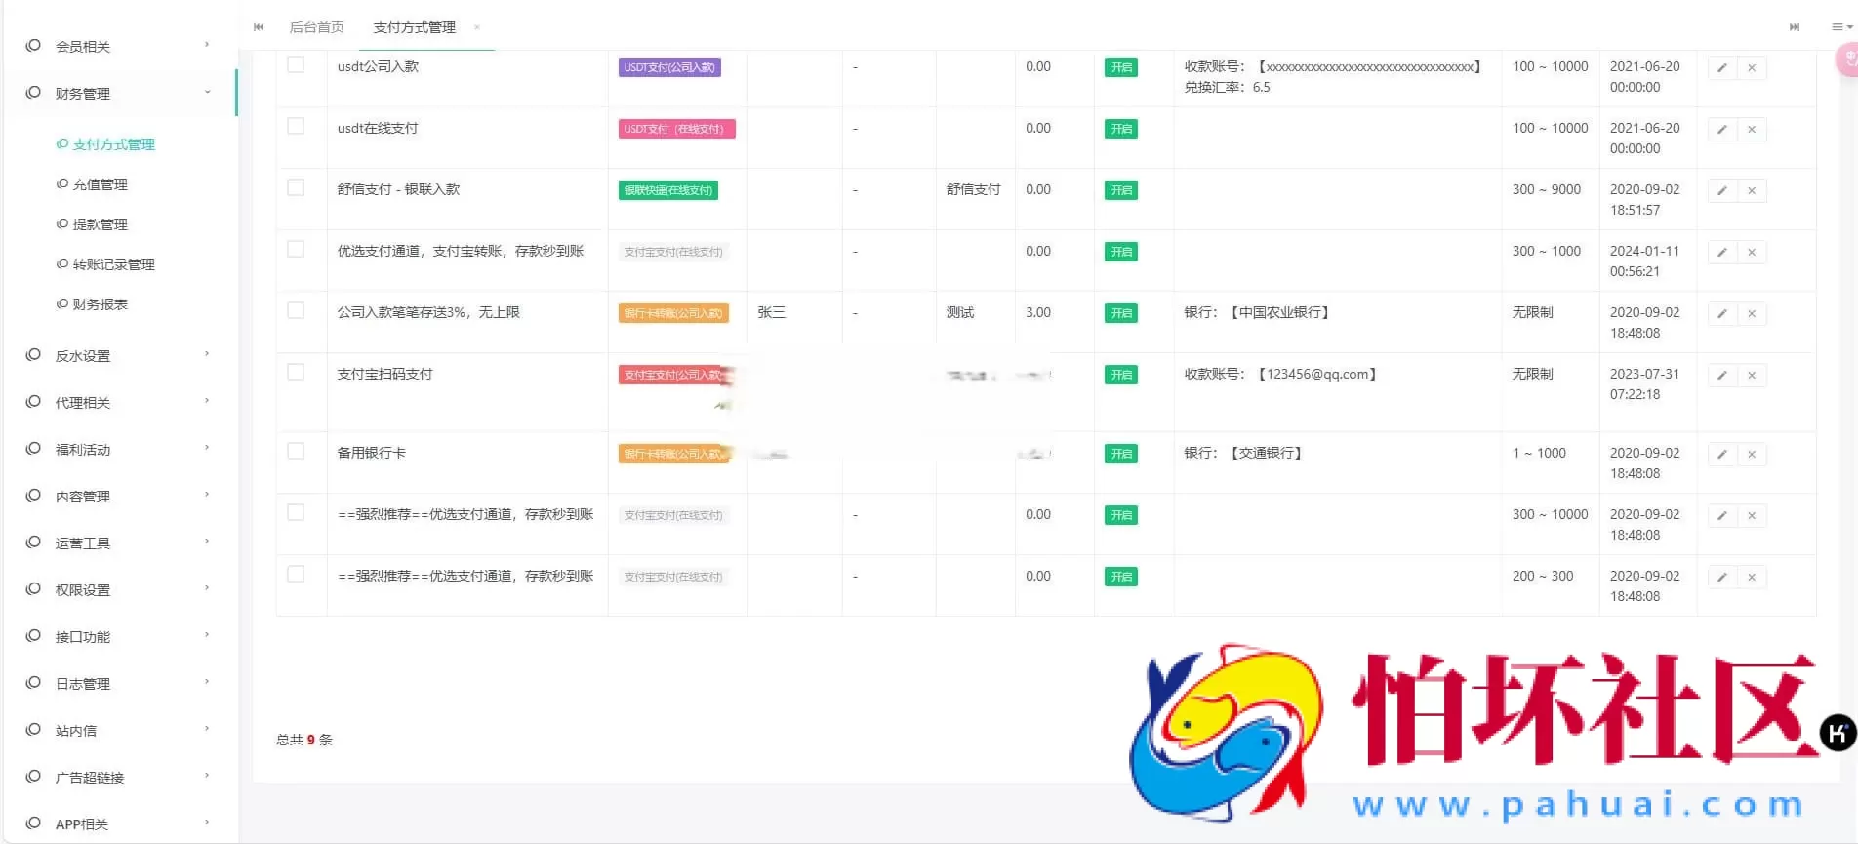Expand the APP相关 menu

(120, 824)
